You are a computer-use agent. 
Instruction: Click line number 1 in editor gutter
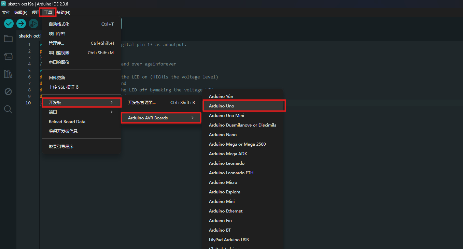pos(29,45)
